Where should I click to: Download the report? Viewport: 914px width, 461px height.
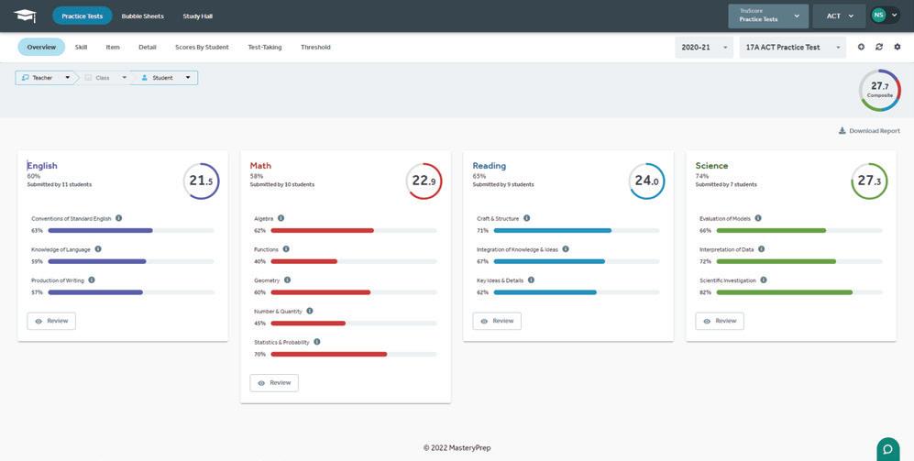[x=869, y=131]
